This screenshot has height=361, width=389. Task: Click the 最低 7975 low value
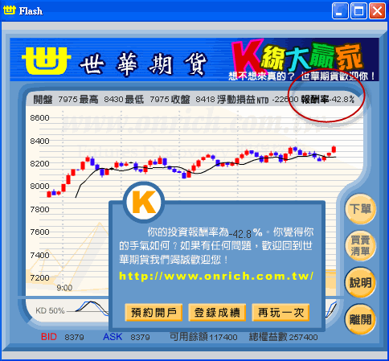point(147,100)
